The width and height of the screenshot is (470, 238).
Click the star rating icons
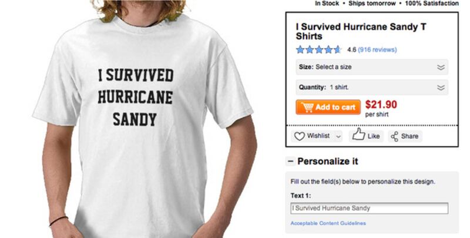point(319,49)
